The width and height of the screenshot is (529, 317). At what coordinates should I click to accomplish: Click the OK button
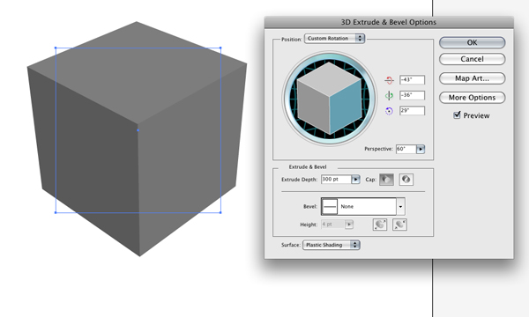pos(472,42)
